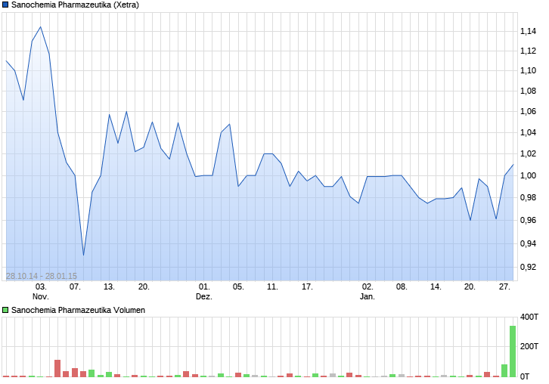Click the tallest green volume bar at the right end
The height and width of the screenshot is (384, 549).
pos(513,351)
